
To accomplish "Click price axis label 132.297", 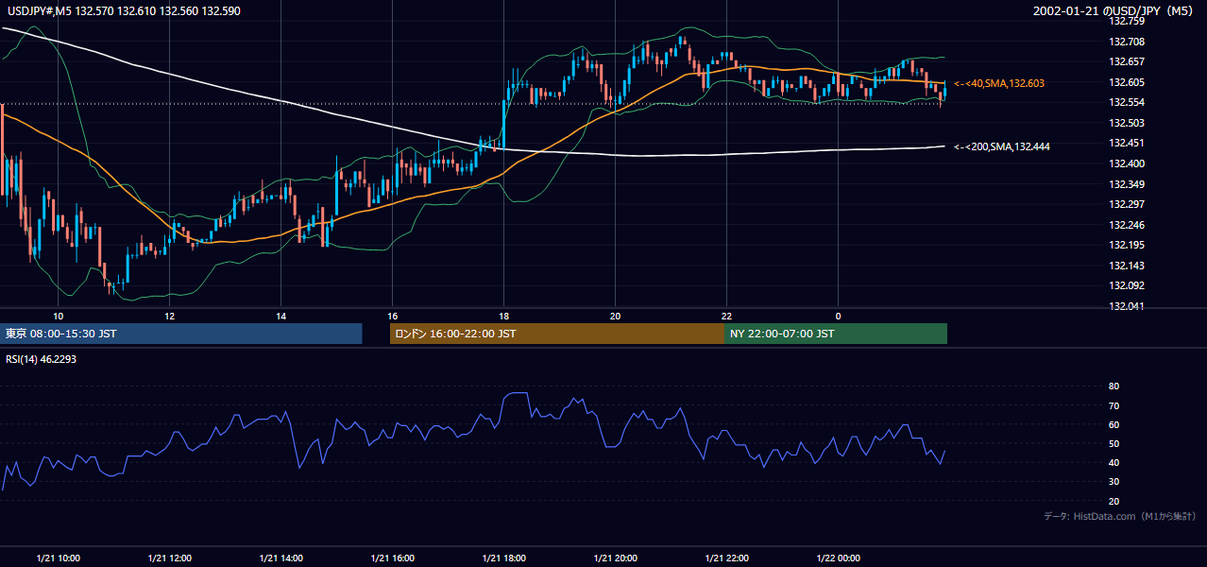I will [x=1128, y=204].
